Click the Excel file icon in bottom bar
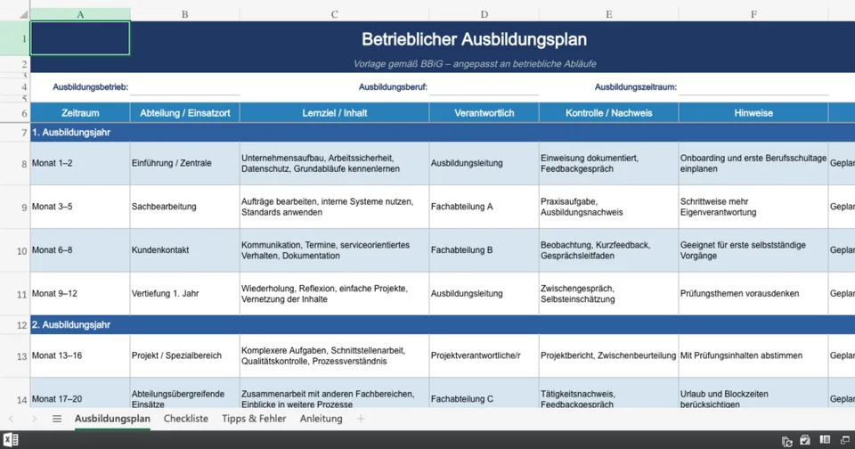 coord(11,440)
